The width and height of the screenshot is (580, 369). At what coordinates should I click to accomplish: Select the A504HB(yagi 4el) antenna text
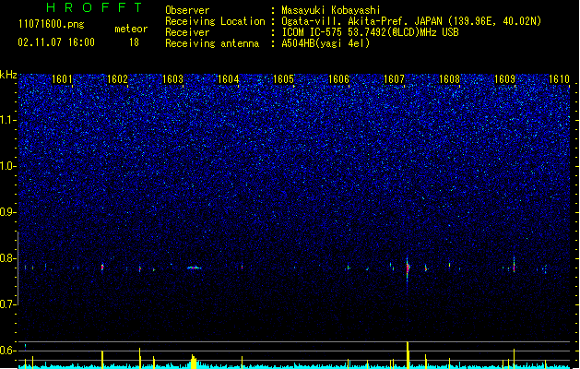[326, 43]
